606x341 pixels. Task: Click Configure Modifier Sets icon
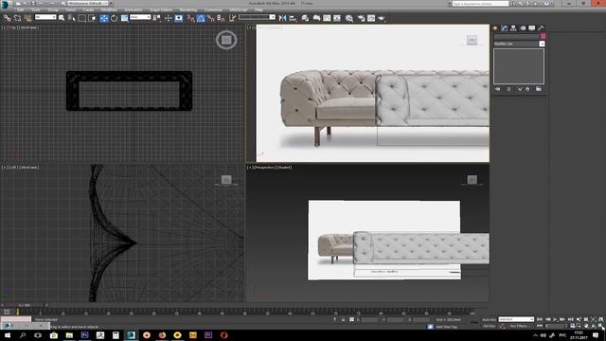pyautogui.click(x=539, y=89)
